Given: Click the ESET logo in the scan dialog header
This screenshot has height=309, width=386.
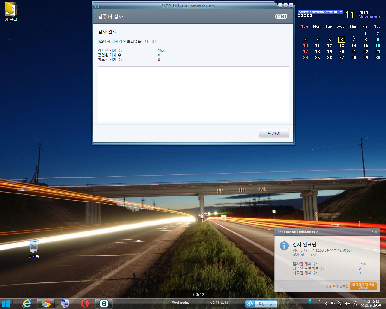Looking at the screenshot, I should click(281, 17).
